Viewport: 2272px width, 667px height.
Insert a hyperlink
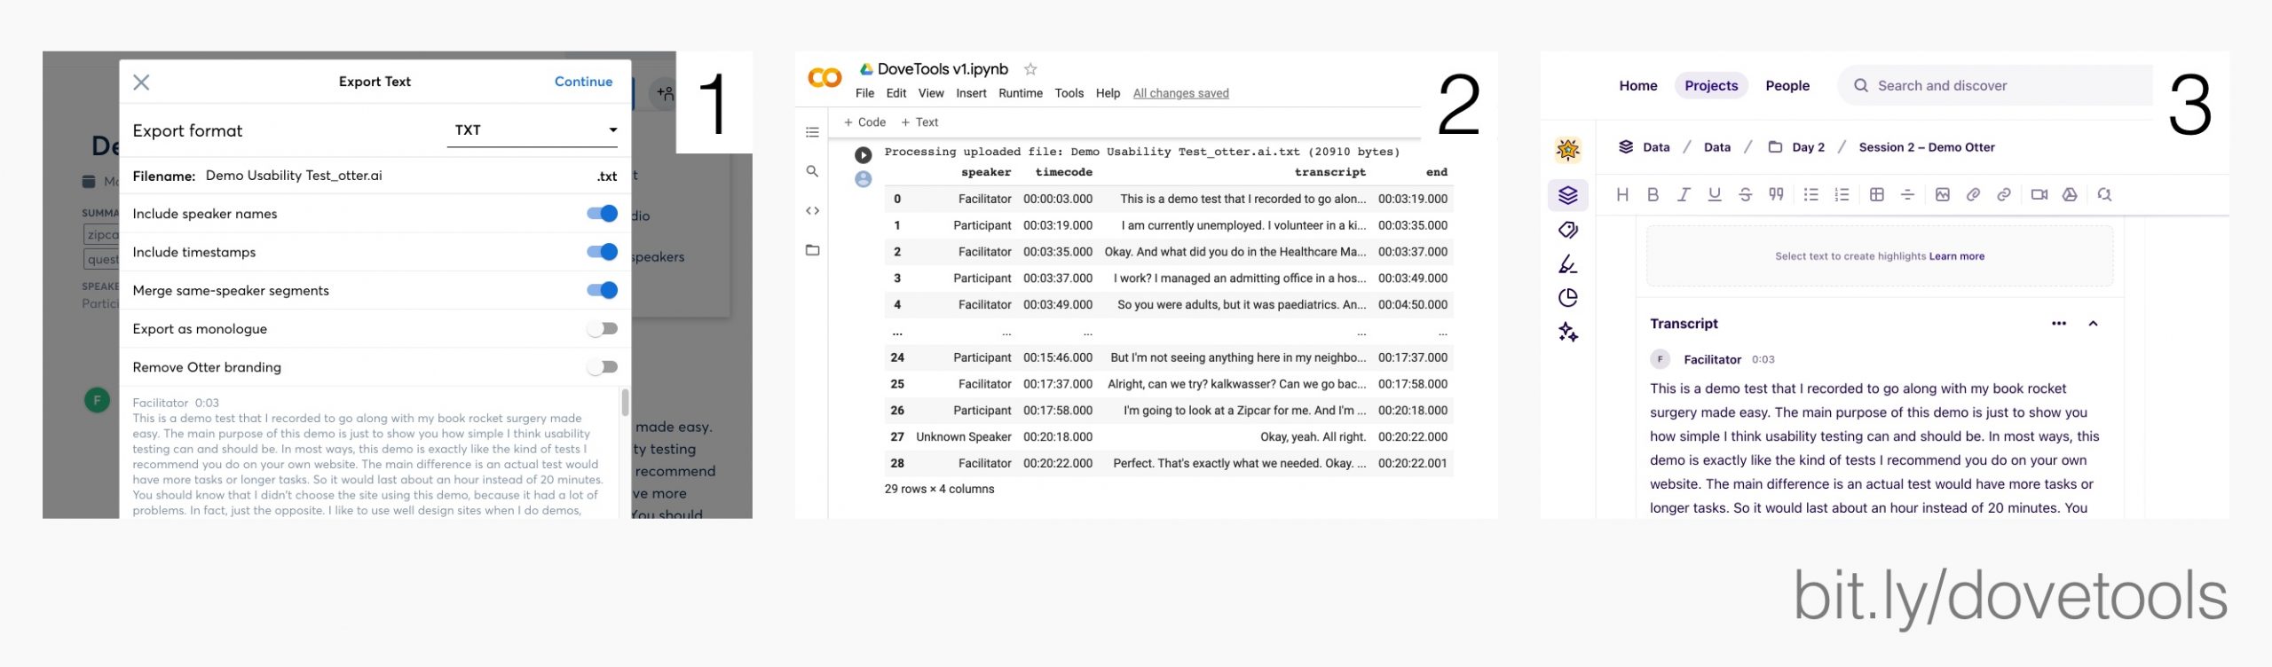pos(2004,195)
